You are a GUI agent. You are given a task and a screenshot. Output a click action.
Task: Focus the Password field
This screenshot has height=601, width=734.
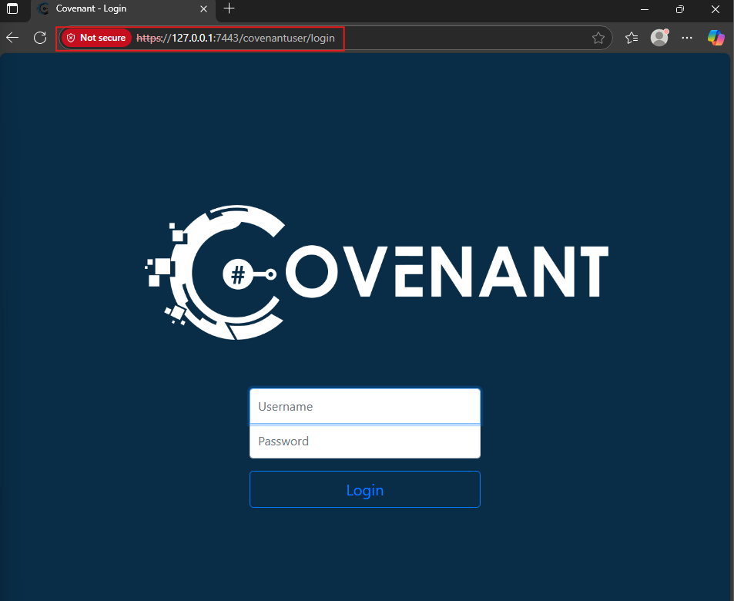point(365,442)
